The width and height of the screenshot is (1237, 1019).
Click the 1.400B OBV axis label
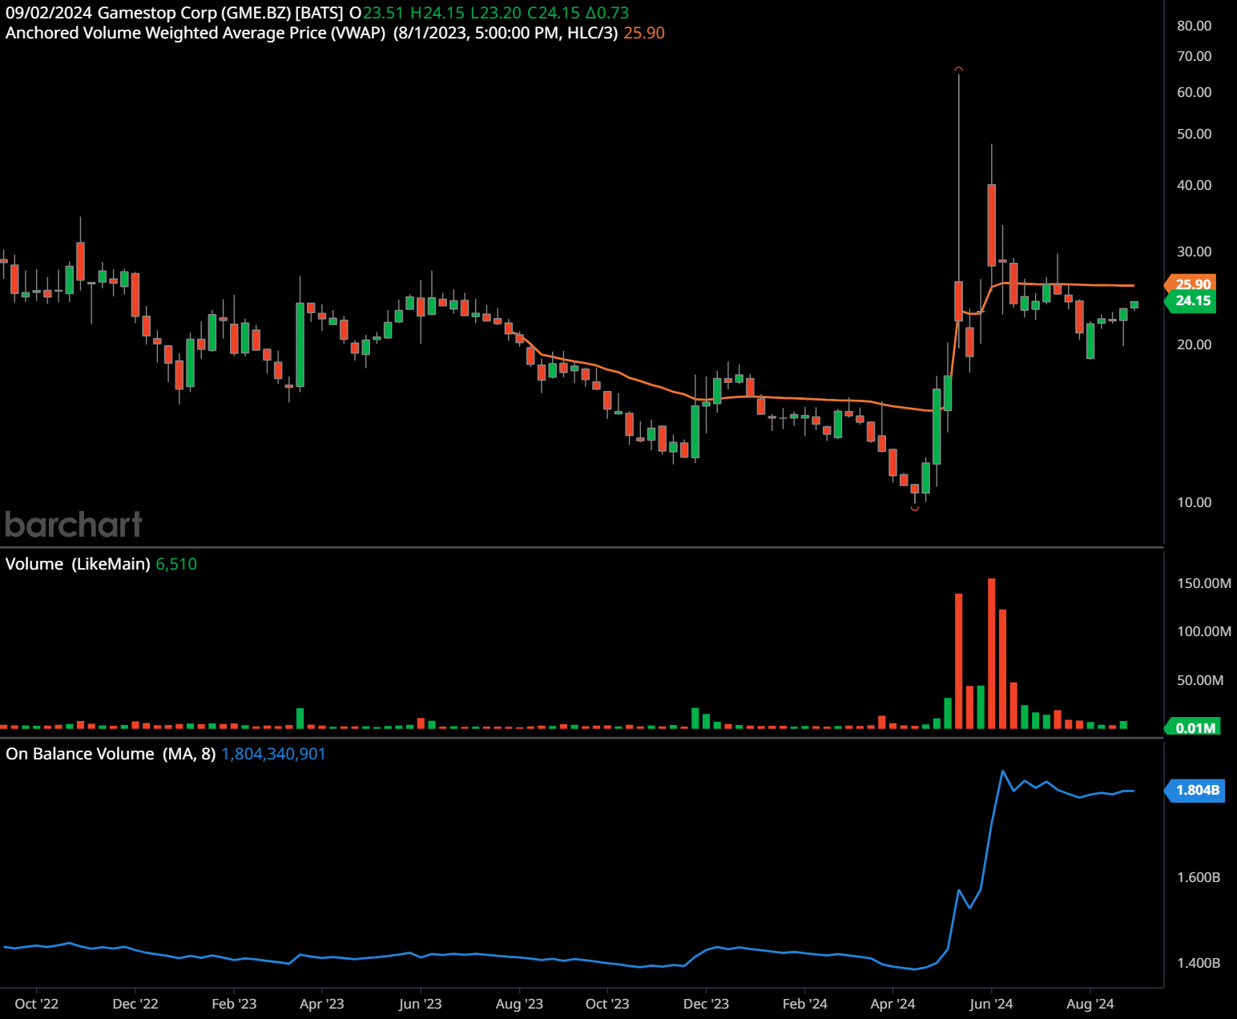[1199, 963]
